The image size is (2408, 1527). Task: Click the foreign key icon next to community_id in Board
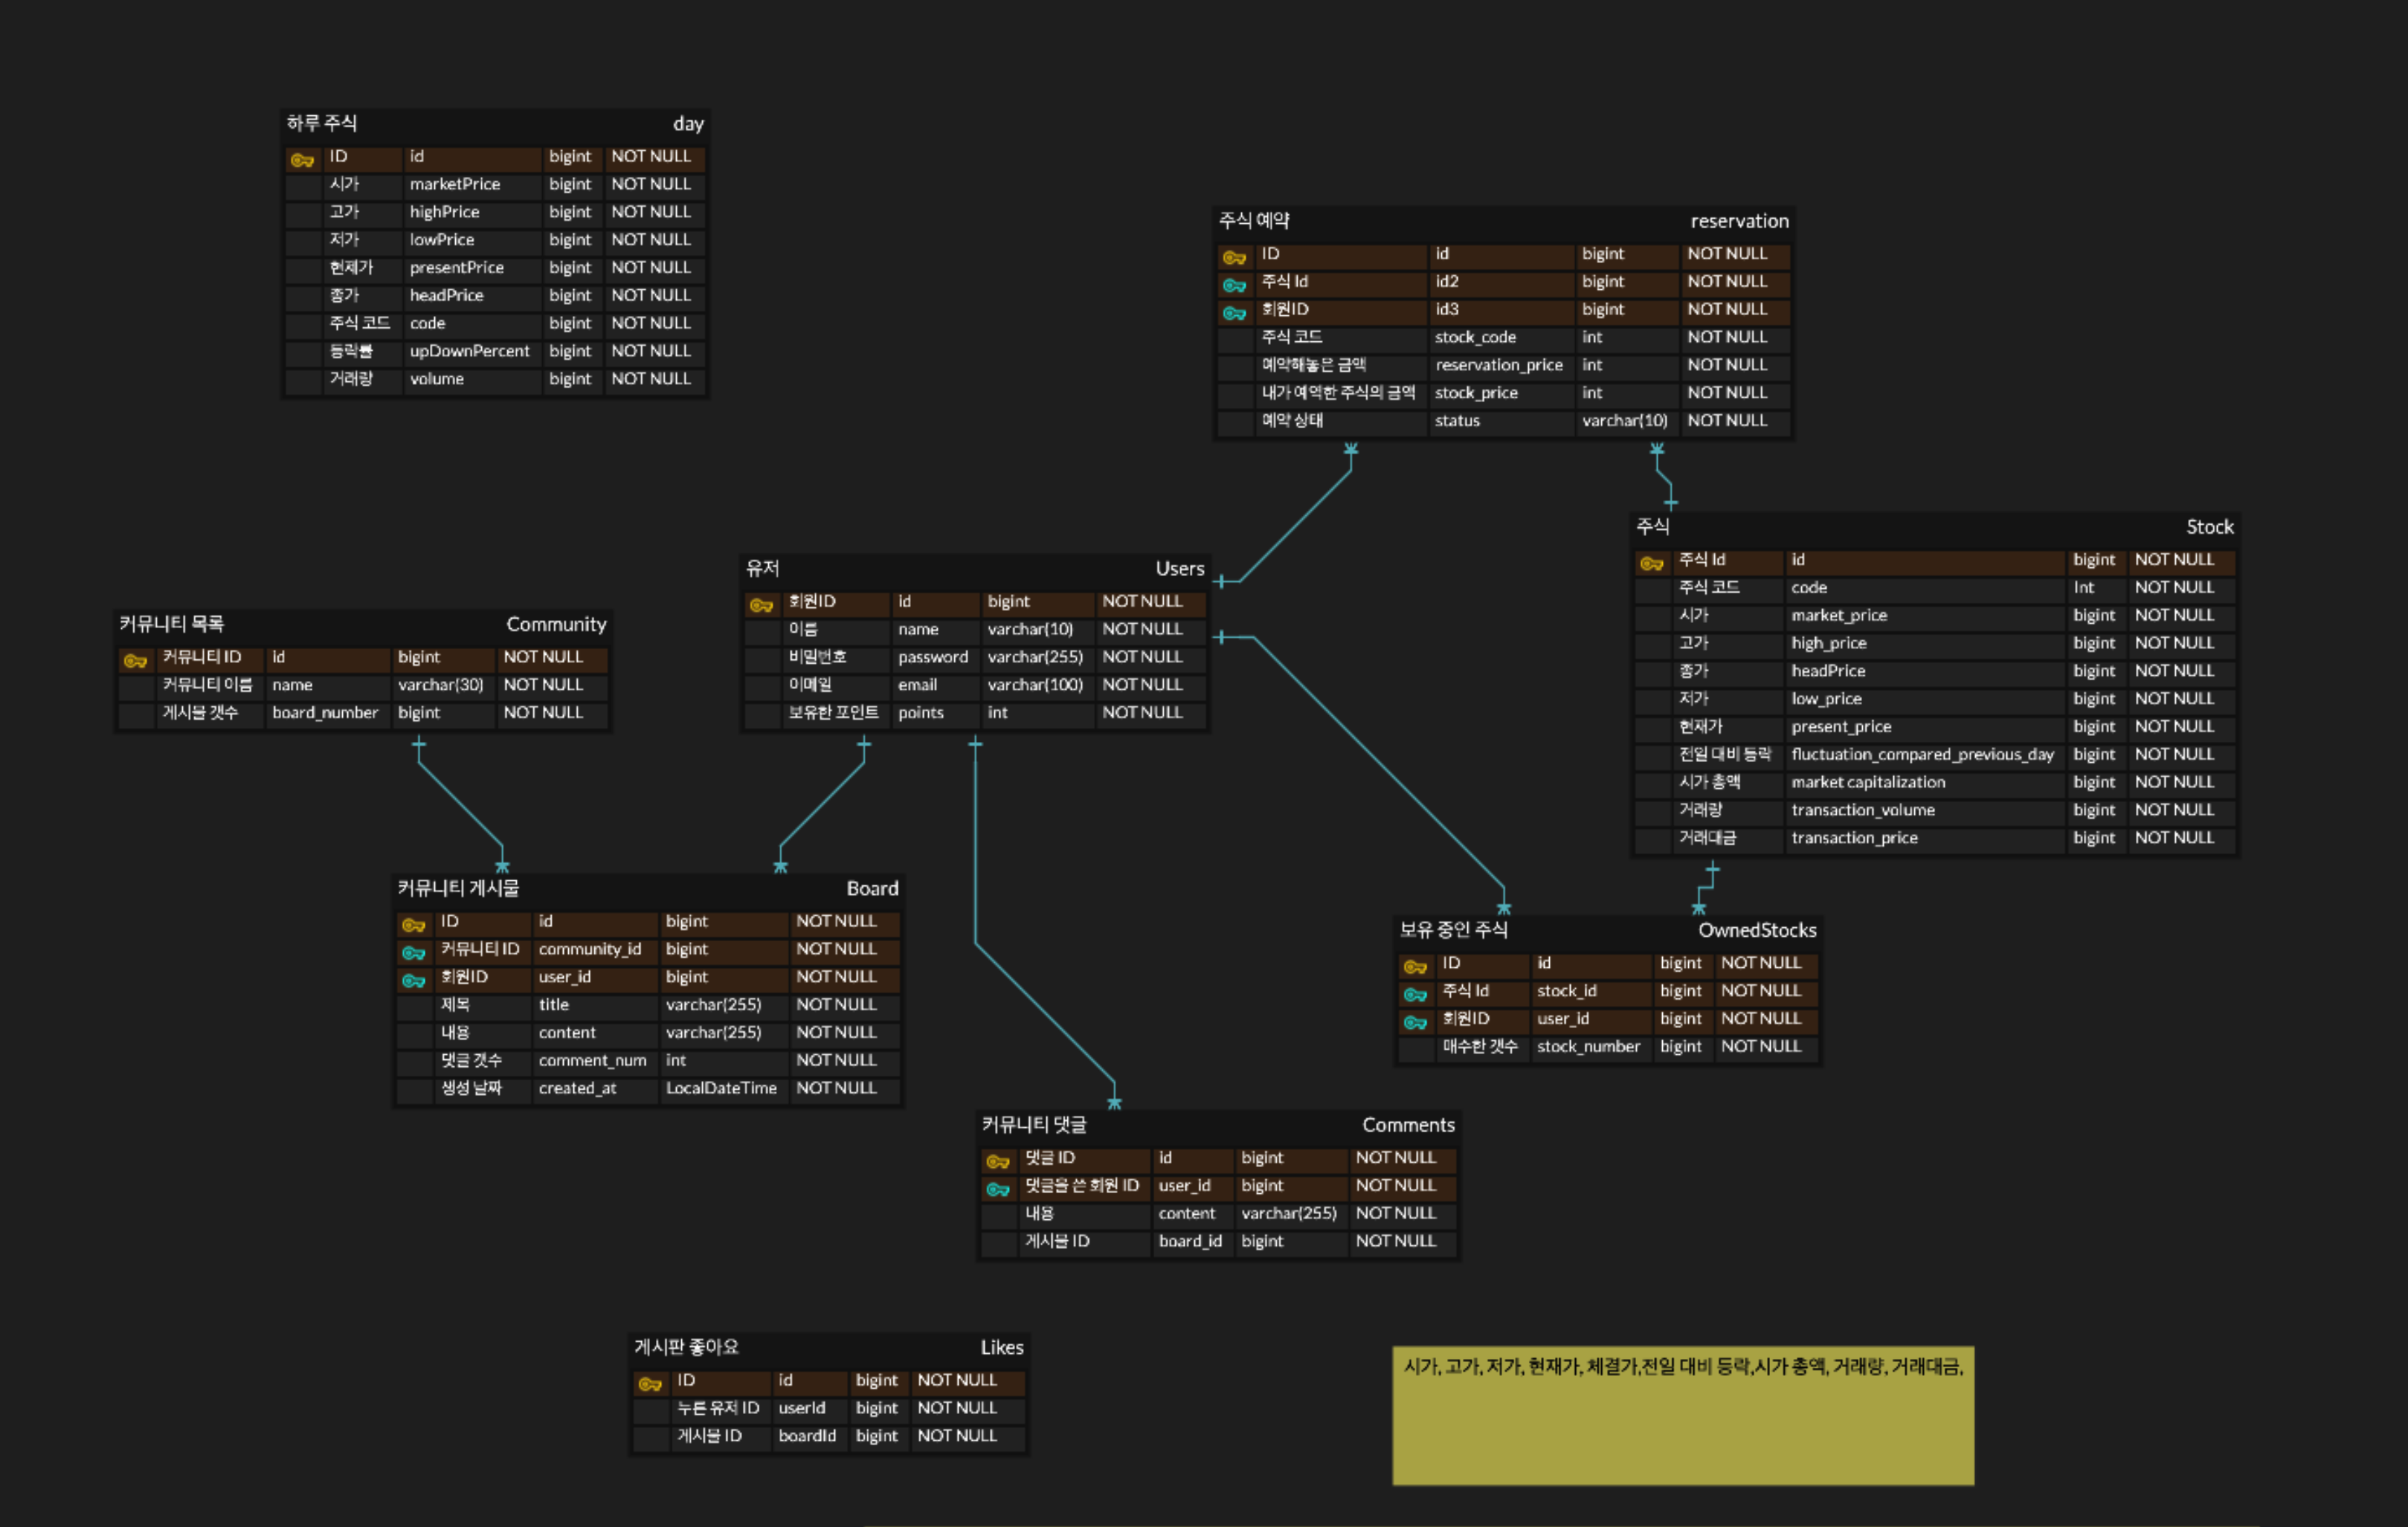(413, 952)
